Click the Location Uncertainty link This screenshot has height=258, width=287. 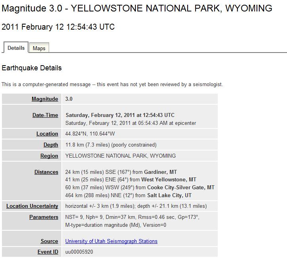(x=32, y=206)
